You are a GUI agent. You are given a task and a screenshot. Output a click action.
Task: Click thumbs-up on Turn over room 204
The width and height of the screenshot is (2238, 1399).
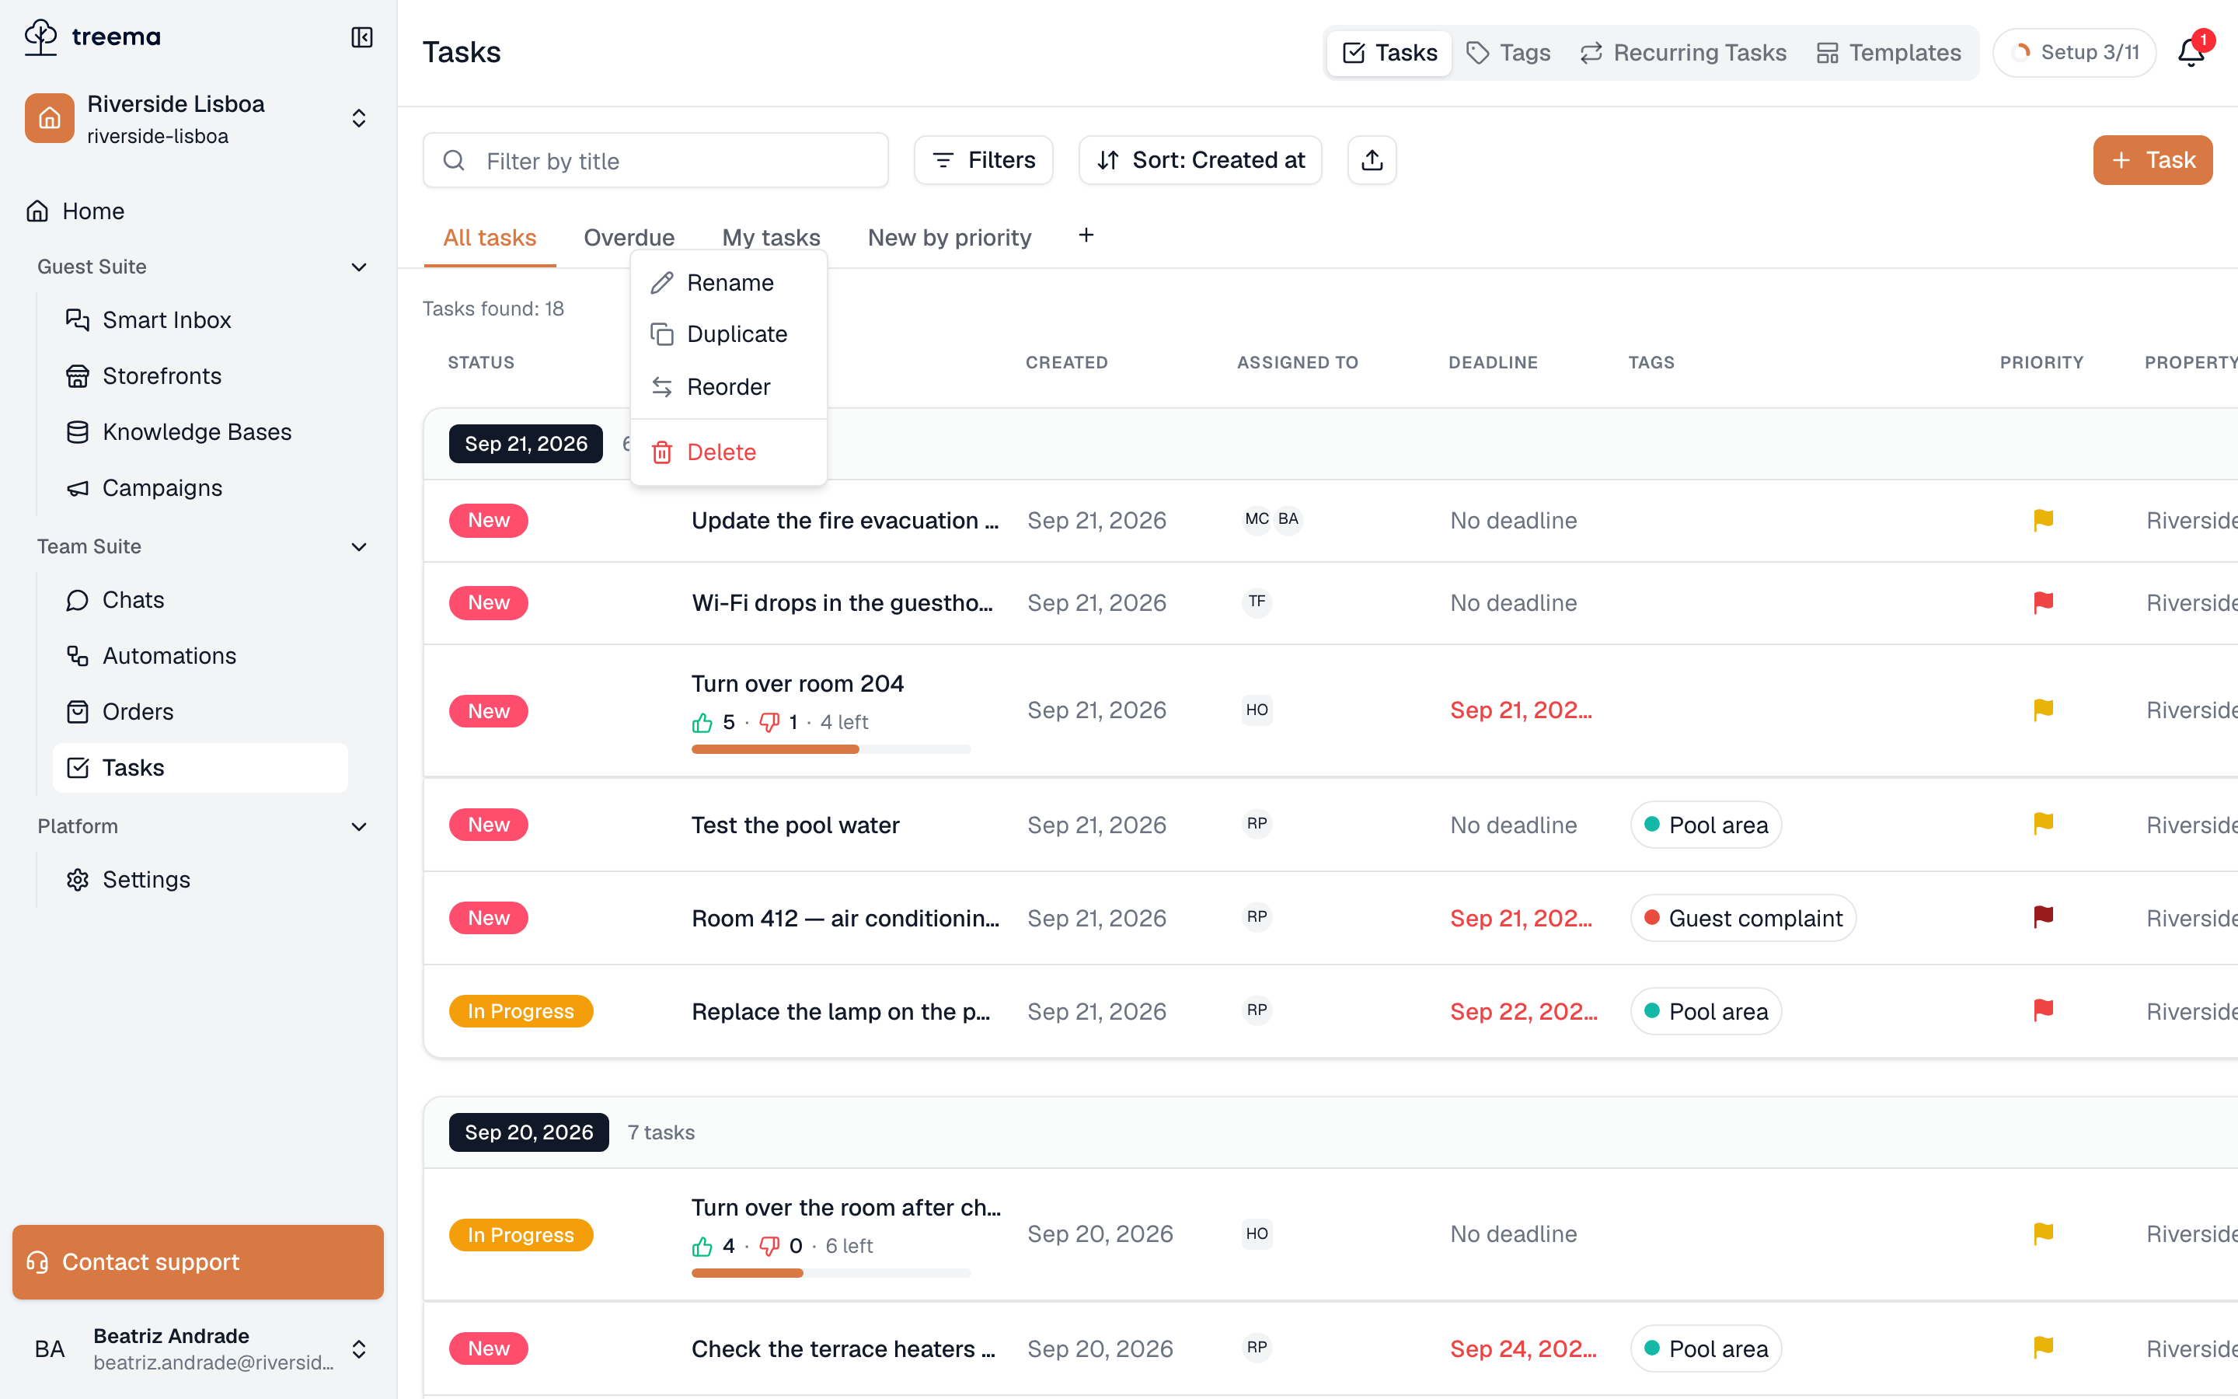(x=702, y=723)
